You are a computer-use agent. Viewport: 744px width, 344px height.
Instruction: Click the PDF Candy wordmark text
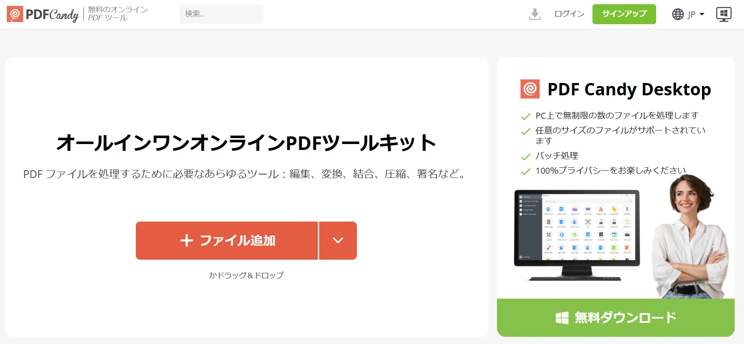[52, 15]
